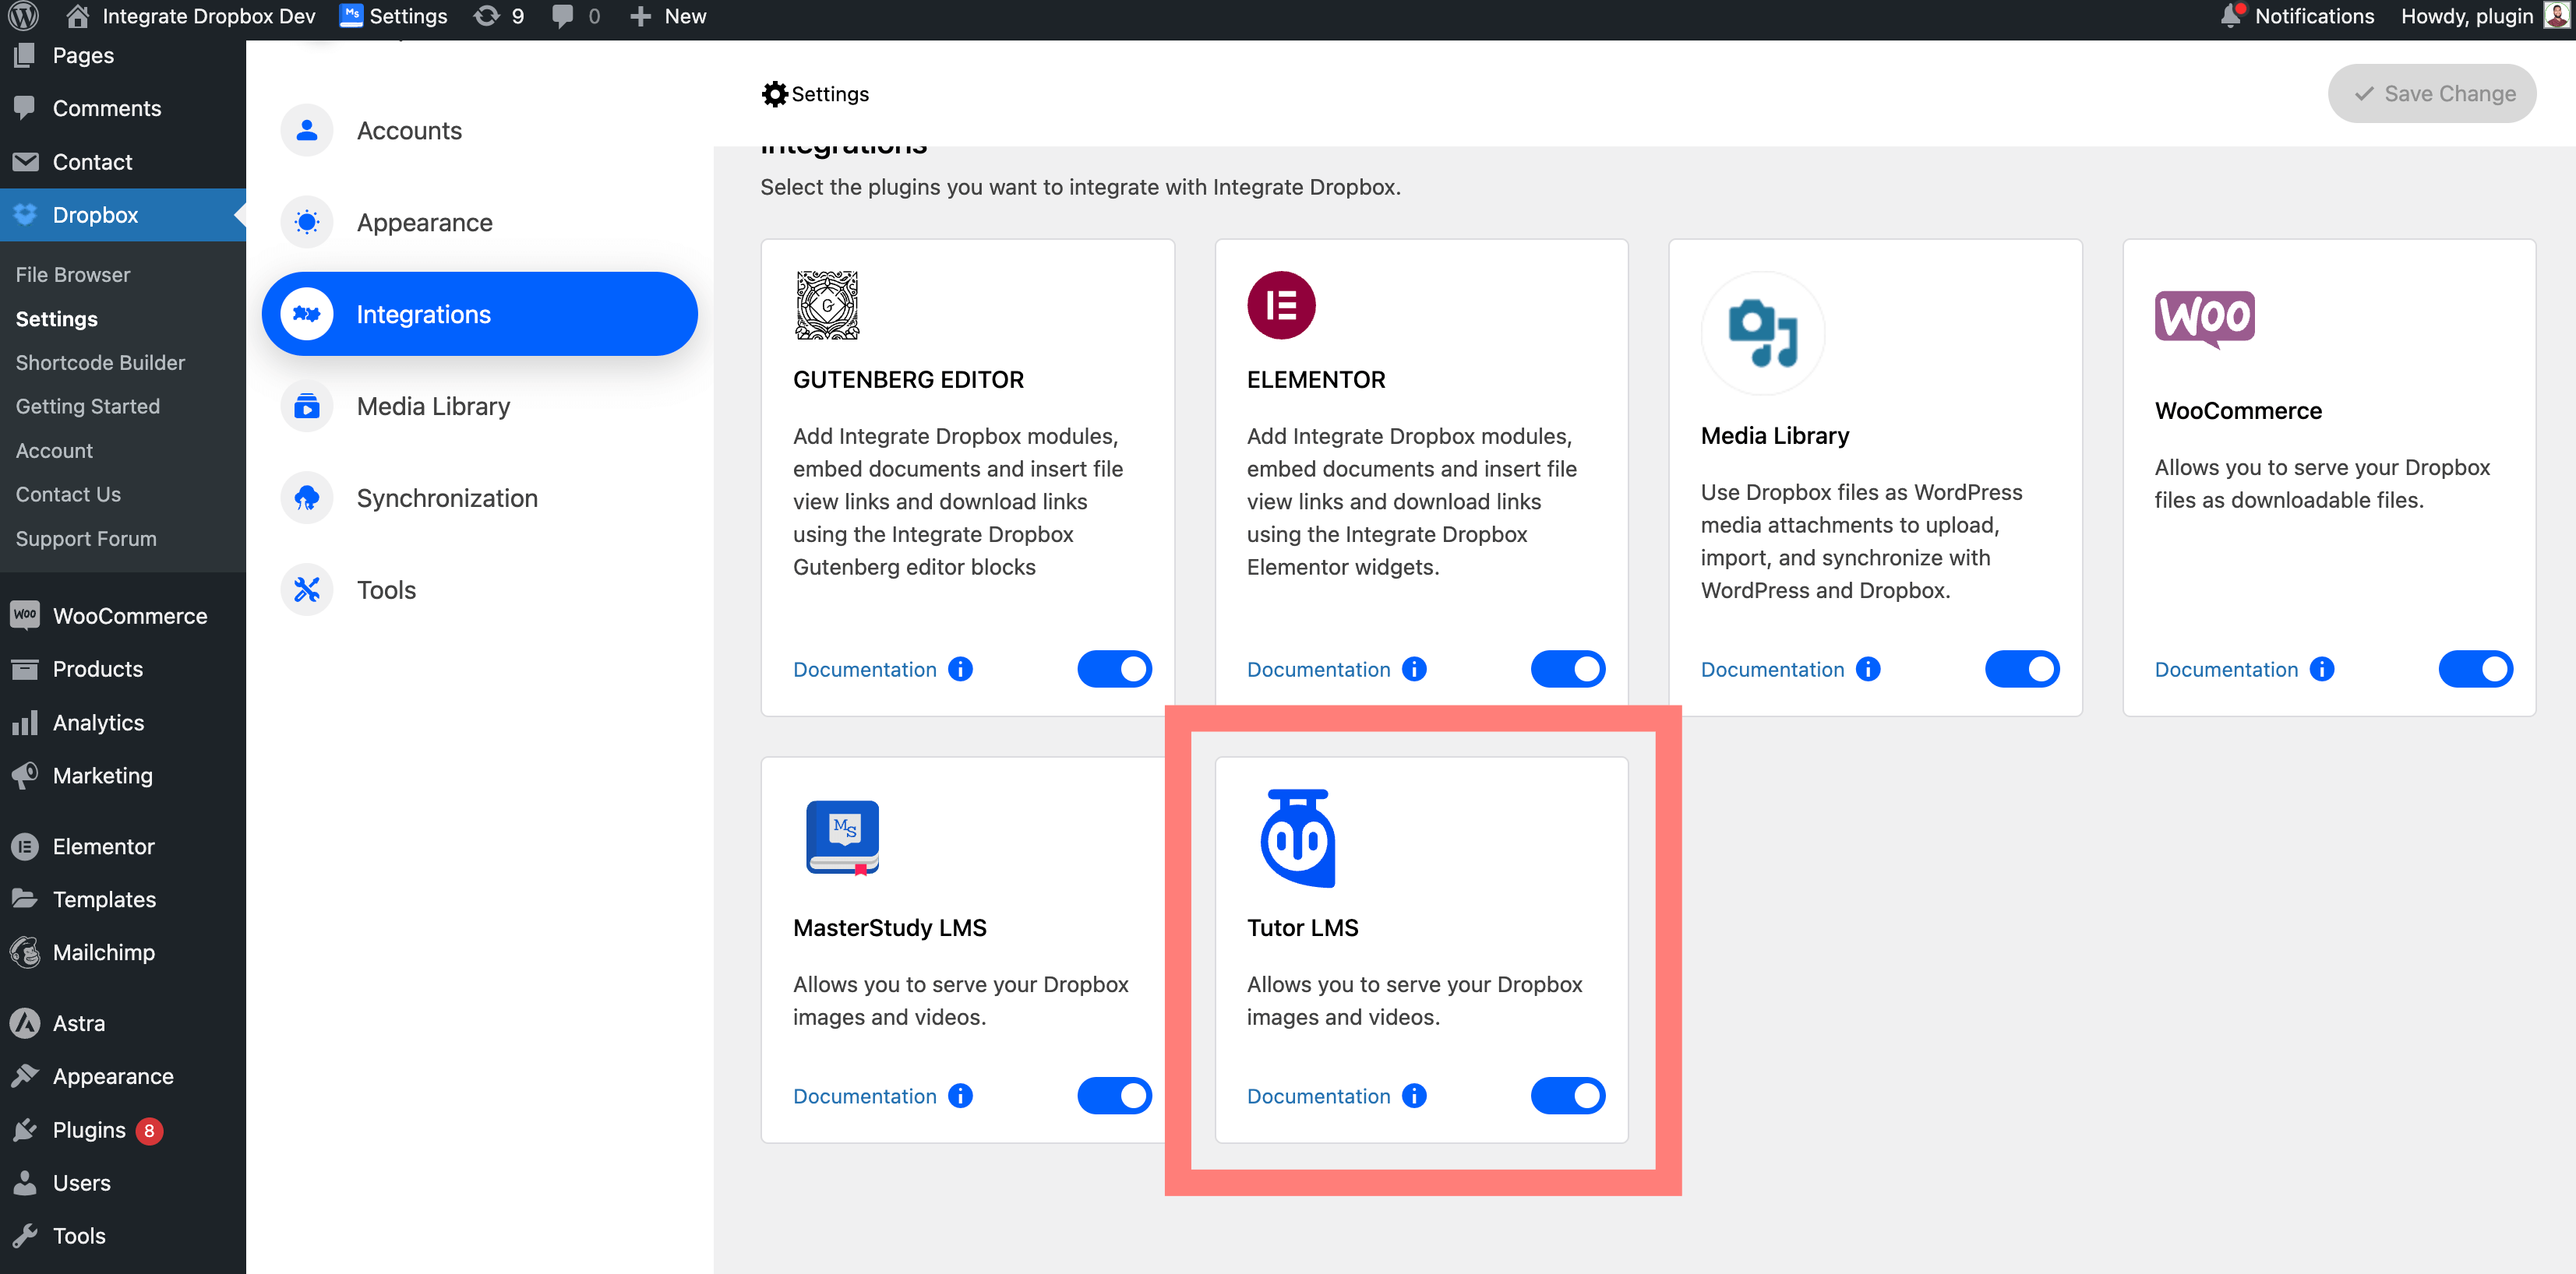
Task: Click the Elementor logo on card
Action: click(x=1281, y=304)
